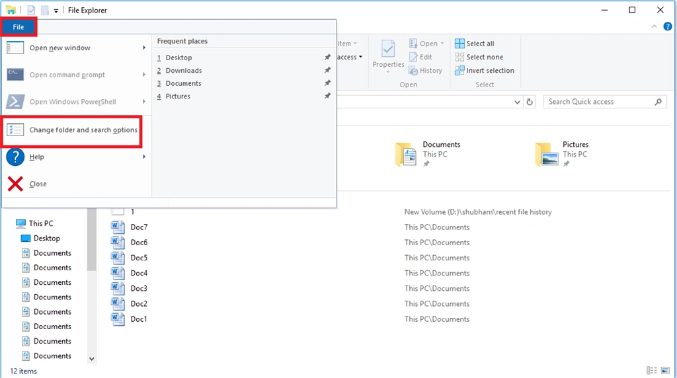
Task: Select the recent file named 1
Action: [123, 212]
